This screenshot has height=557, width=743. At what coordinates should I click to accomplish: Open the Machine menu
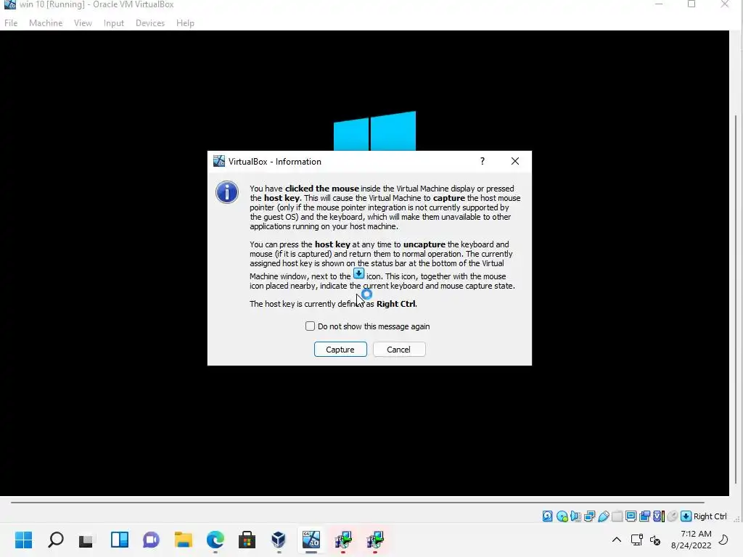[x=46, y=23]
